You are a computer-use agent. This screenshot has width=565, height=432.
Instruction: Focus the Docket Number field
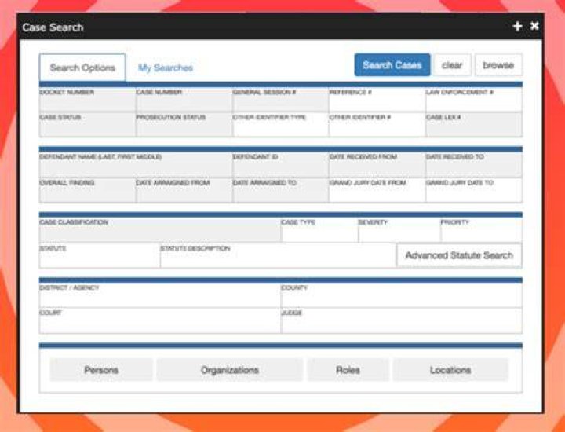coord(88,100)
